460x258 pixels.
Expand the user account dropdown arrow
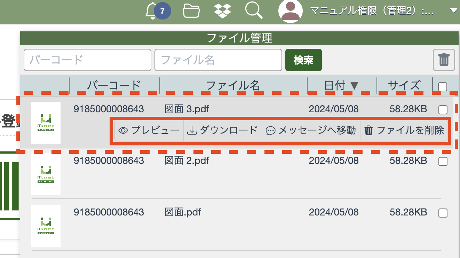[x=453, y=11]
